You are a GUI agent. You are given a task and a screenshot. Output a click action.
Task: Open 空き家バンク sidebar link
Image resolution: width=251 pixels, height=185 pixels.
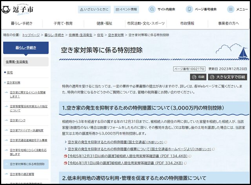[18, 121]
